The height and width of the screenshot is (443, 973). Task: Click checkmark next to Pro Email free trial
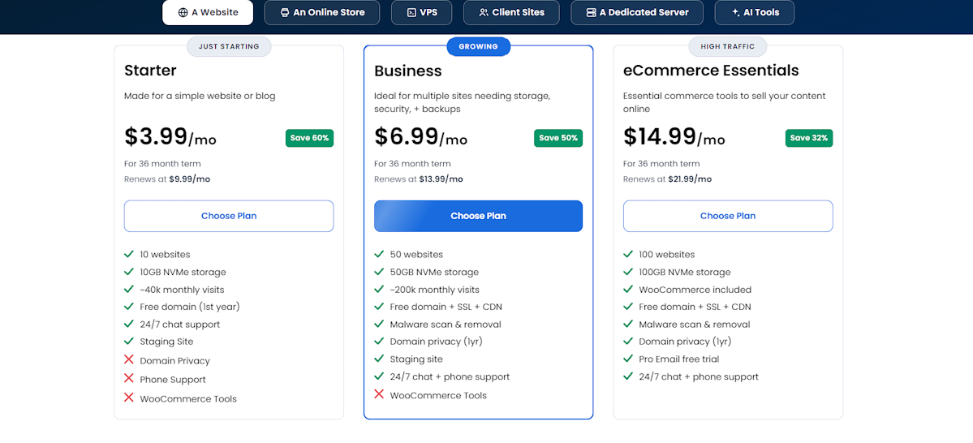628,358
